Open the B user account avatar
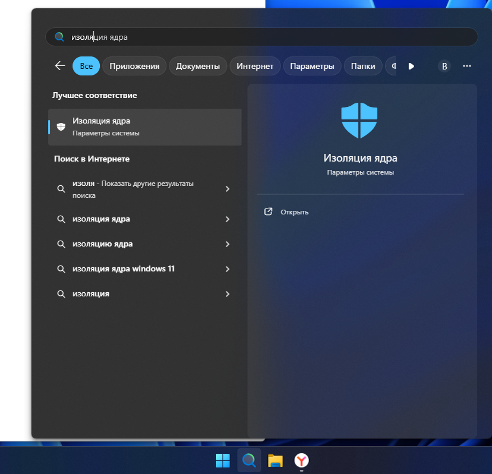The height and width of the screenshot is (474, 492). (x=444, y=66)
